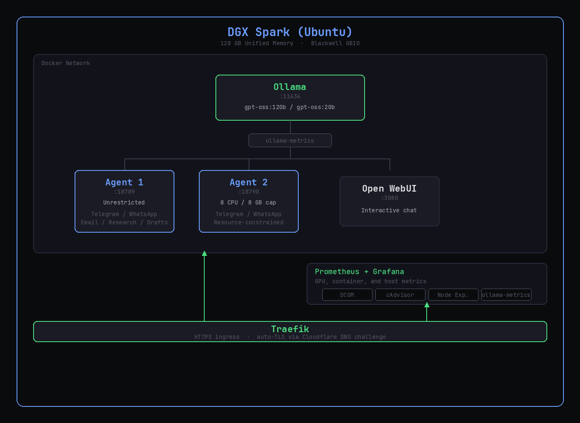Viewport: 580px width, 423px height.
Task: Collapse the Prometheus + Grafana panel
Action: click(x=360, y=272)
